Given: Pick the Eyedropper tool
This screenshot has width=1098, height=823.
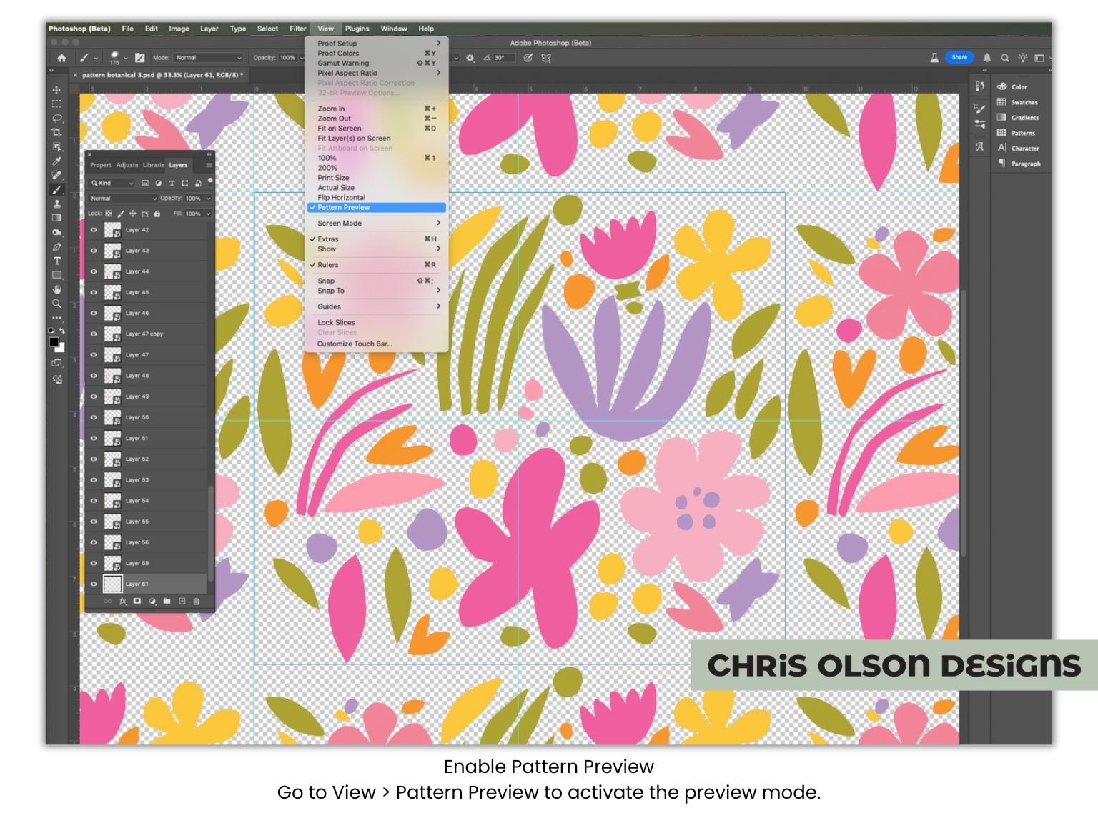Looking at the screenshot, I should 56,161.
